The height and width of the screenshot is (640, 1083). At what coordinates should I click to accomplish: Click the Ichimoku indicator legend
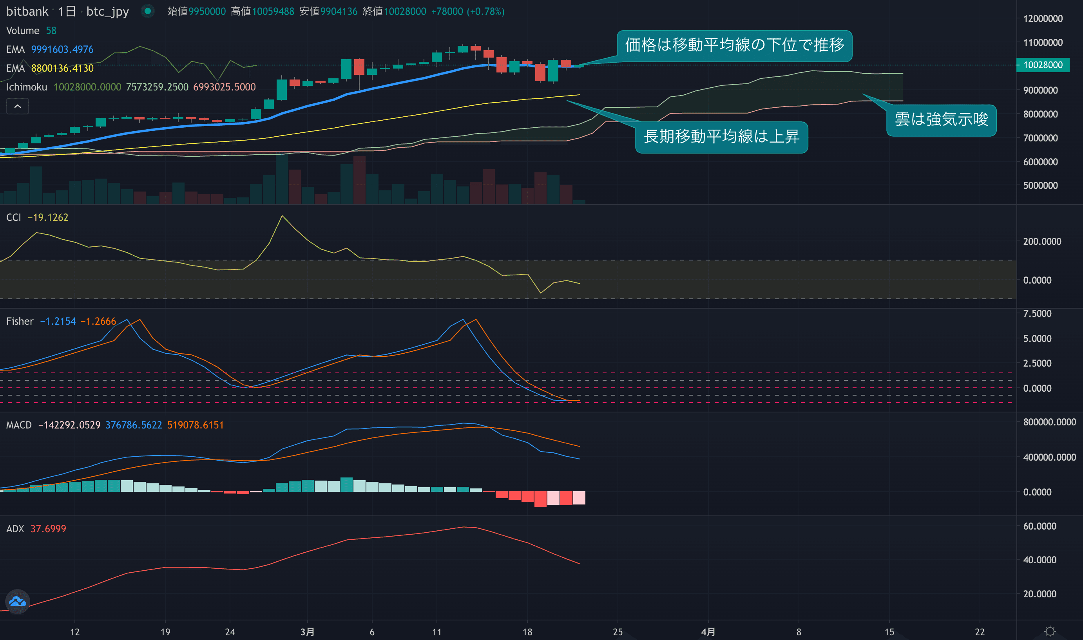point(26,87)
